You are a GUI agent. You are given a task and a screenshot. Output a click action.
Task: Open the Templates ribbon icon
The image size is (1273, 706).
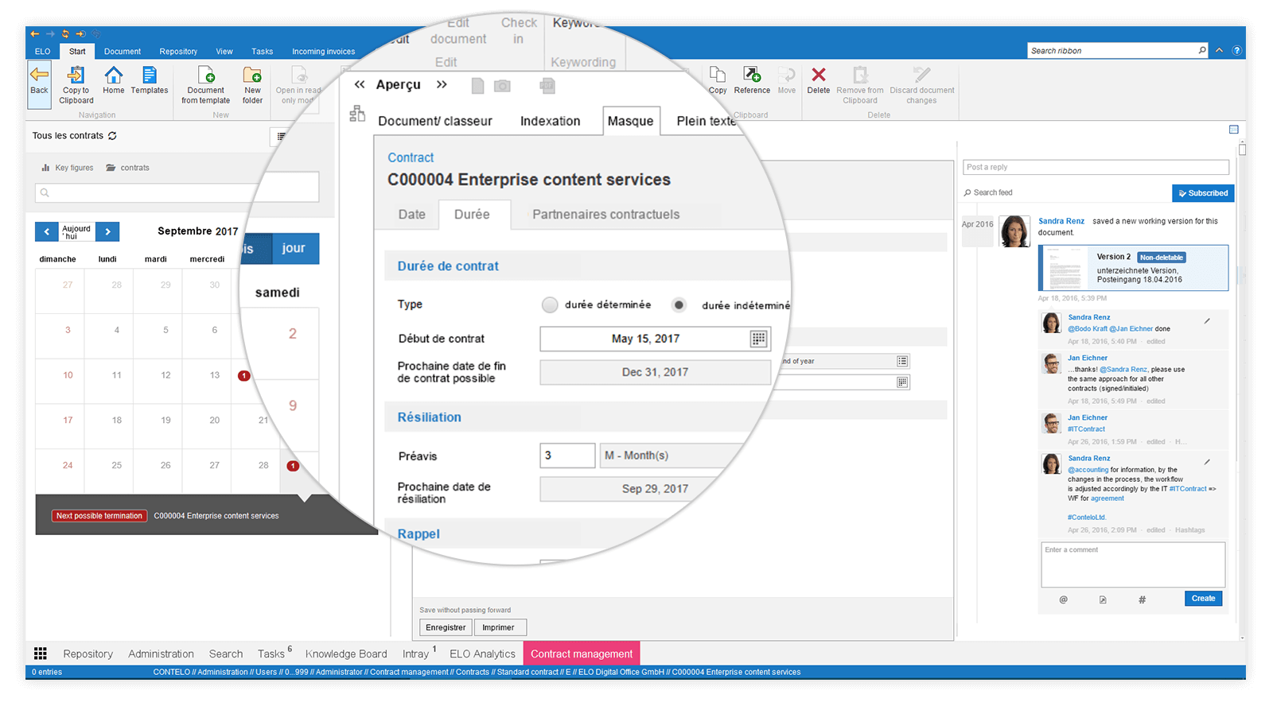pos(150,75)
